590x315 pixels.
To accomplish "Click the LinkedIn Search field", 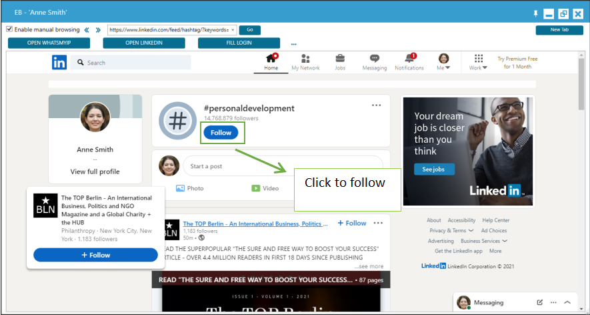I will click(x=131, y=63).
